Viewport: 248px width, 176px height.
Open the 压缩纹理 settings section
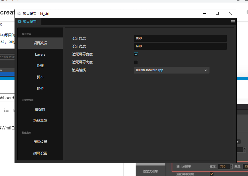coord(40,142)
